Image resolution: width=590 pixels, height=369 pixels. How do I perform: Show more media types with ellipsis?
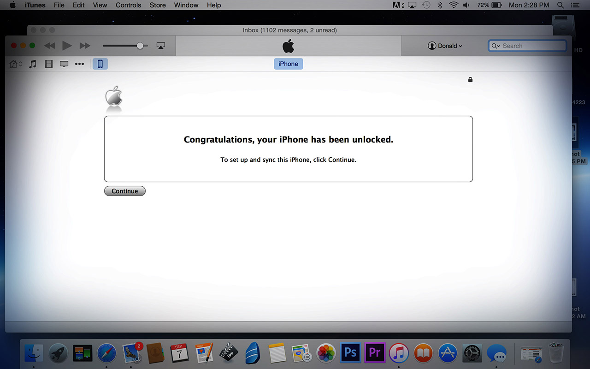tap(80, 64)
